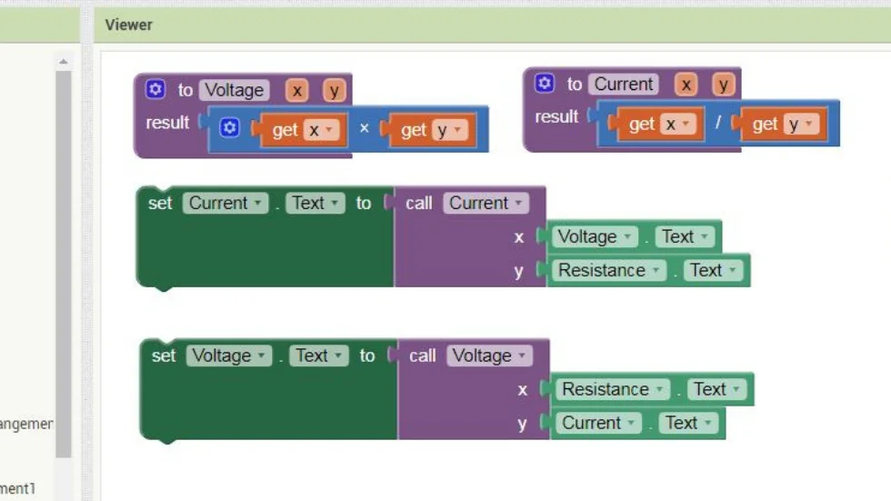Open the Text property dropdown in 'set Voltage' block
The height and width of the screenshot is (501, 891).
[318, 356]
